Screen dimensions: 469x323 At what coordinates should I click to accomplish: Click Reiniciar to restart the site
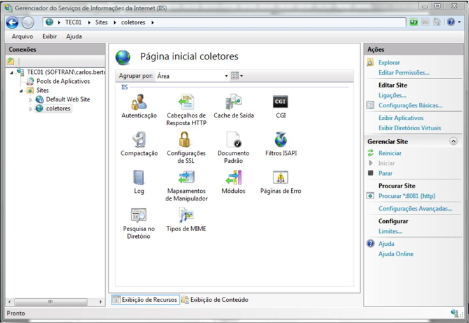click(389, 153)
